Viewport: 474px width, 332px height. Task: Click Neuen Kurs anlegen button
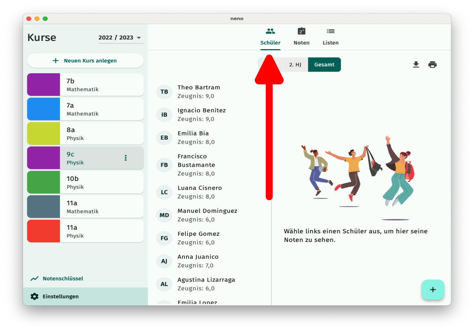tap(85, 61)
